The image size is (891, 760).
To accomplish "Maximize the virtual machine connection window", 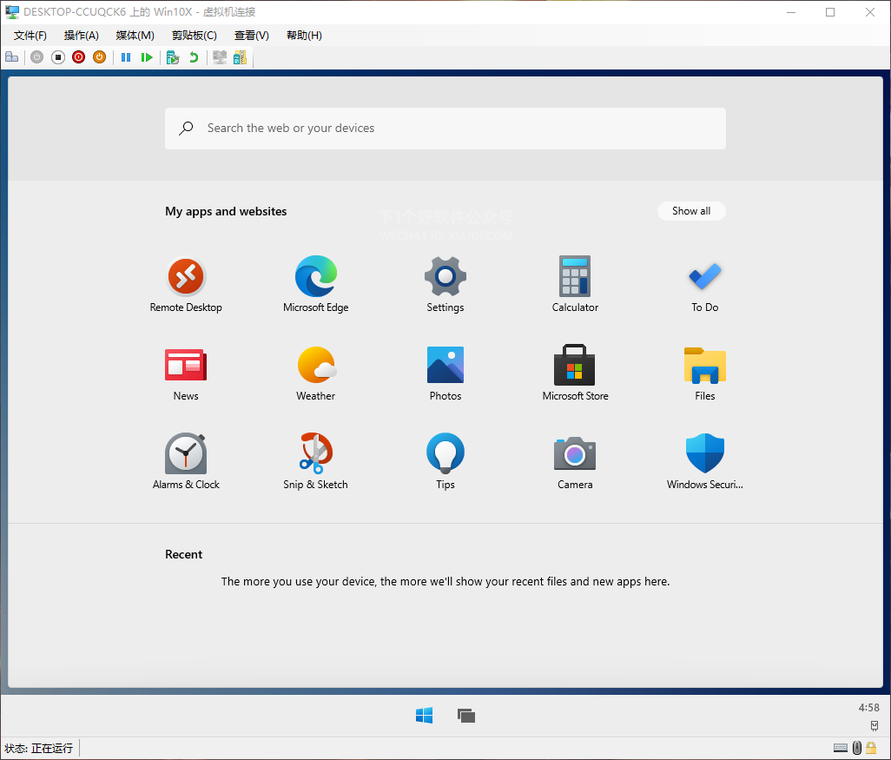I will pyautogui.click(x=830, y=12).
